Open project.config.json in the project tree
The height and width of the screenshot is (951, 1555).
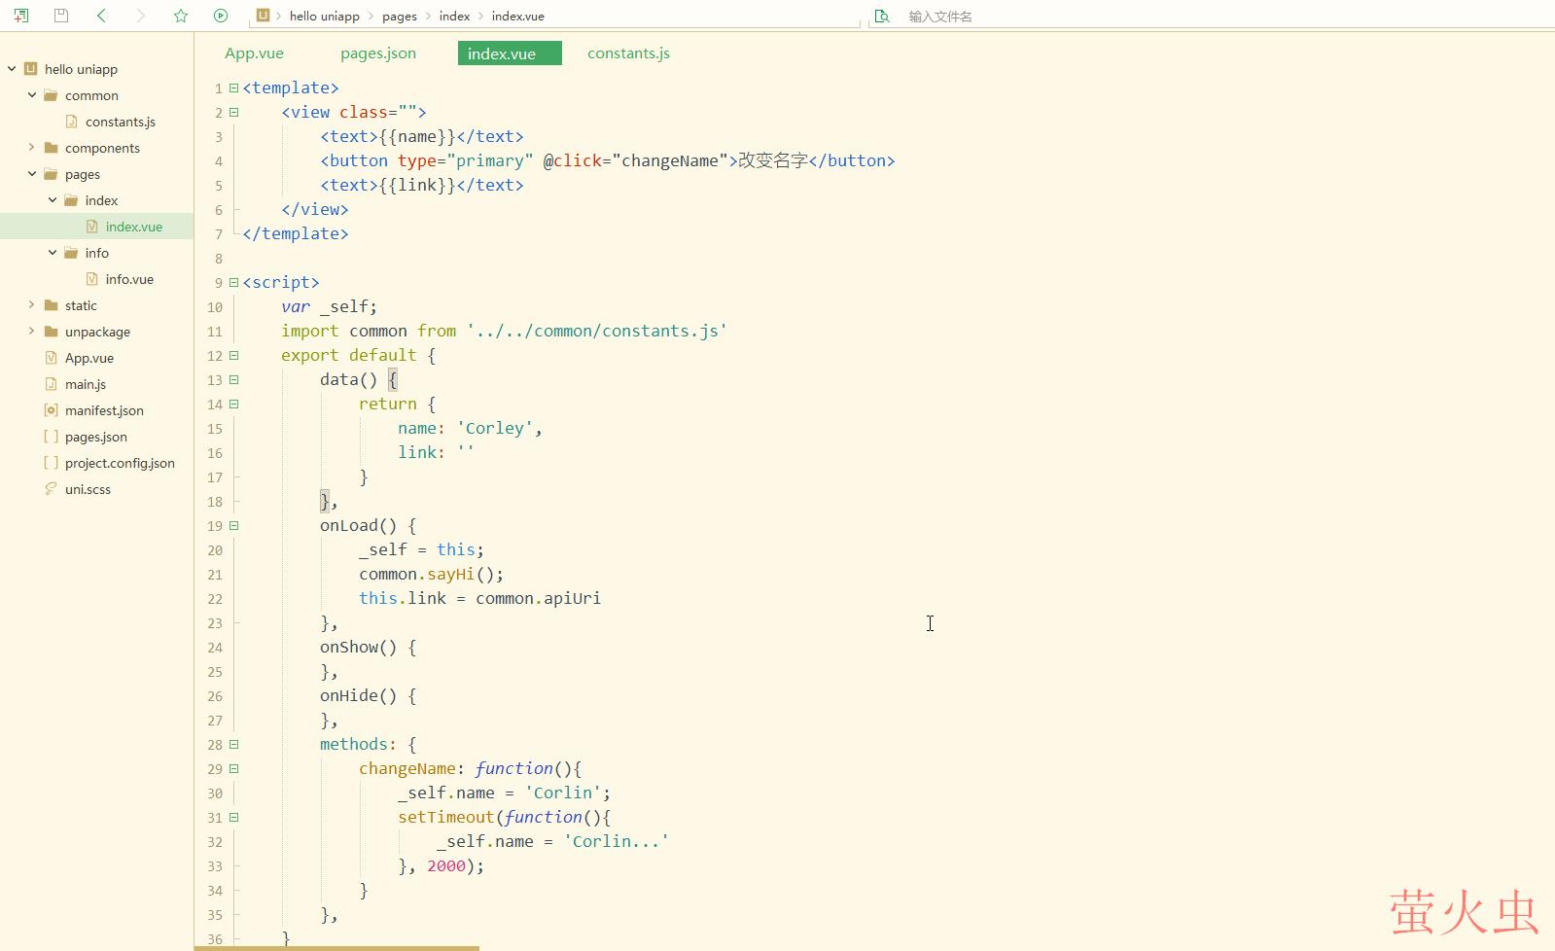[120, 463]
